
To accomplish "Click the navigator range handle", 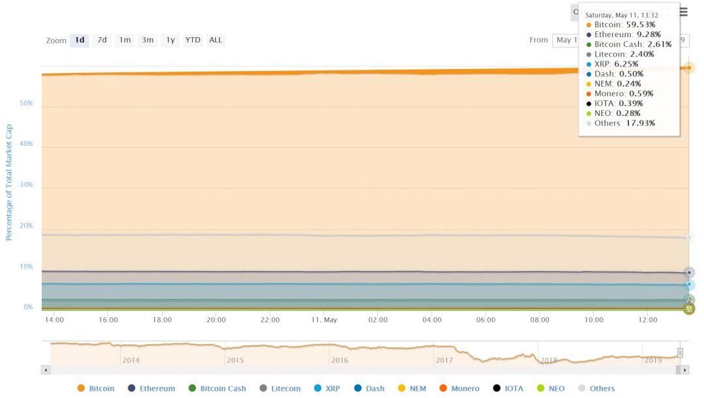I will coord(680,352).
